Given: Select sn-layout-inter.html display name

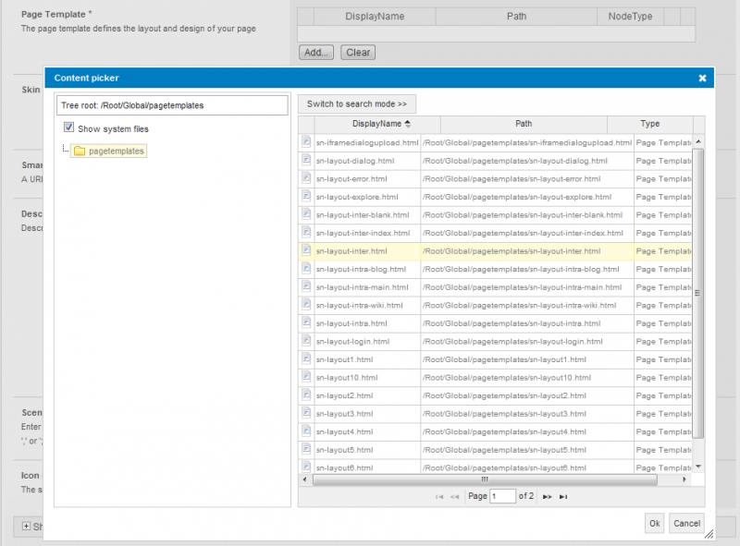Looking at the screenshot, I should pyautogui.click(x=351, y=251).
